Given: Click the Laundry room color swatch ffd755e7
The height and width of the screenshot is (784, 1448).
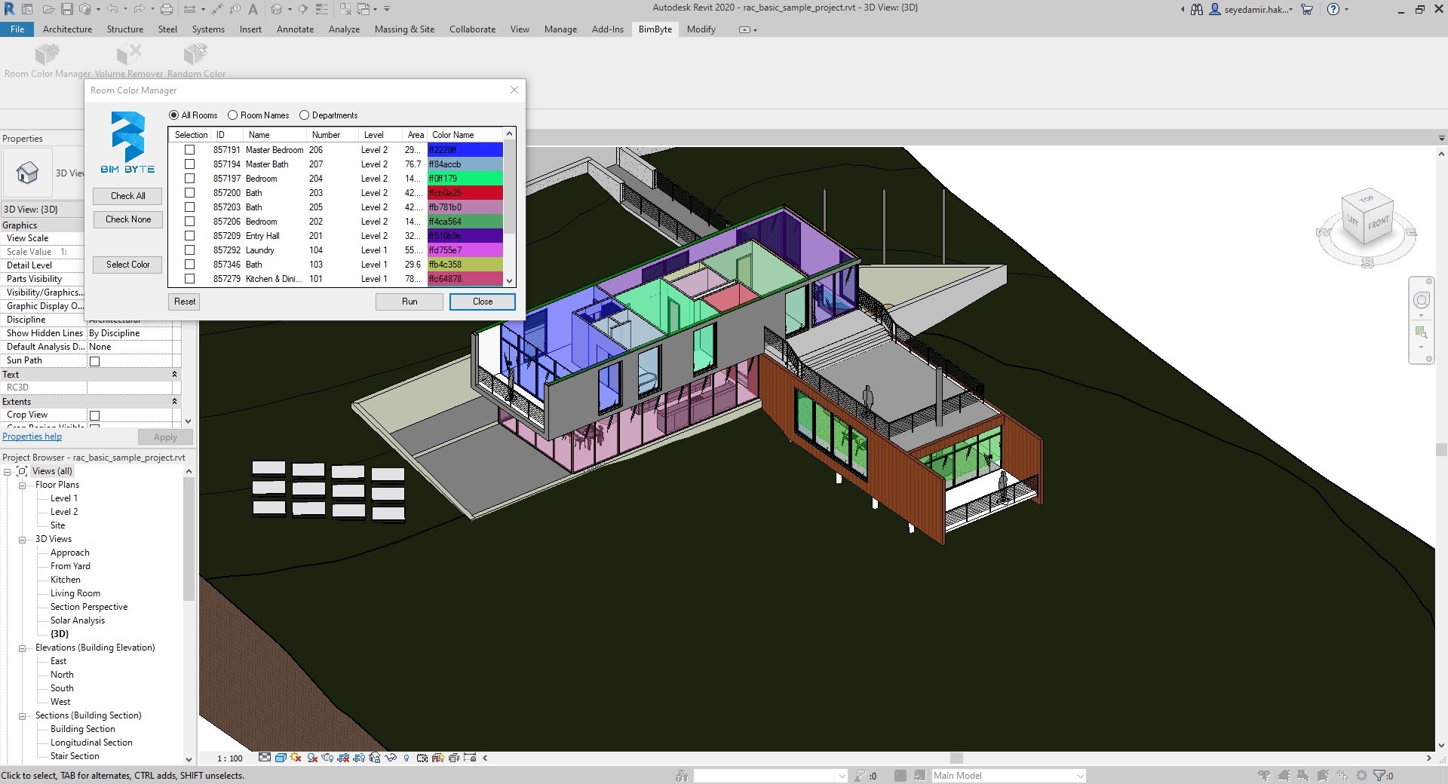Looking at the screenshot, I should (x=465, y=250).
